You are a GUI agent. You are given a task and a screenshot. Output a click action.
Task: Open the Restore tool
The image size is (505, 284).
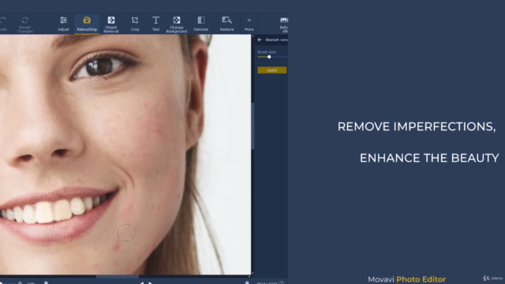coord(226,24)
